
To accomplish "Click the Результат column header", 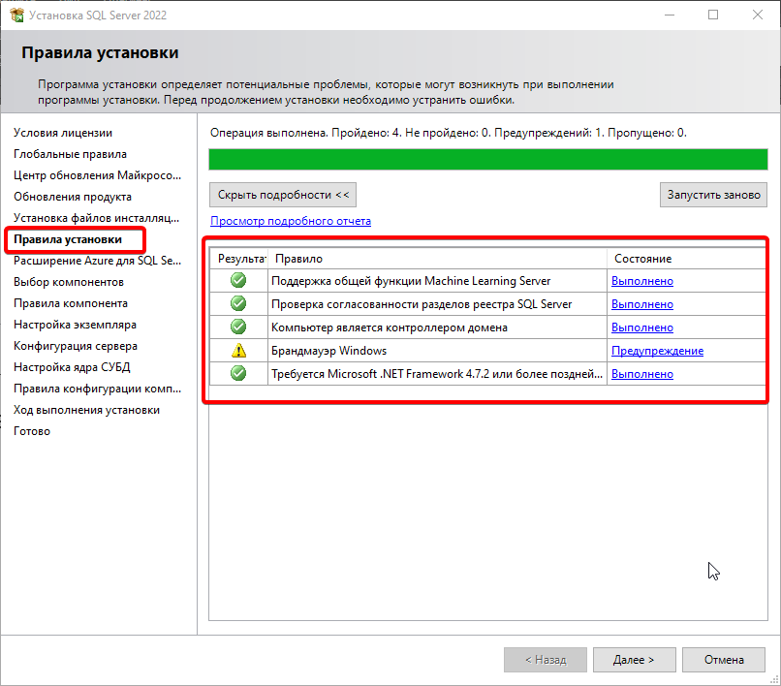I will (238, 259).
